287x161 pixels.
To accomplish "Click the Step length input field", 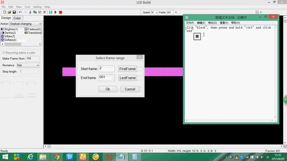I will [29, 72].
